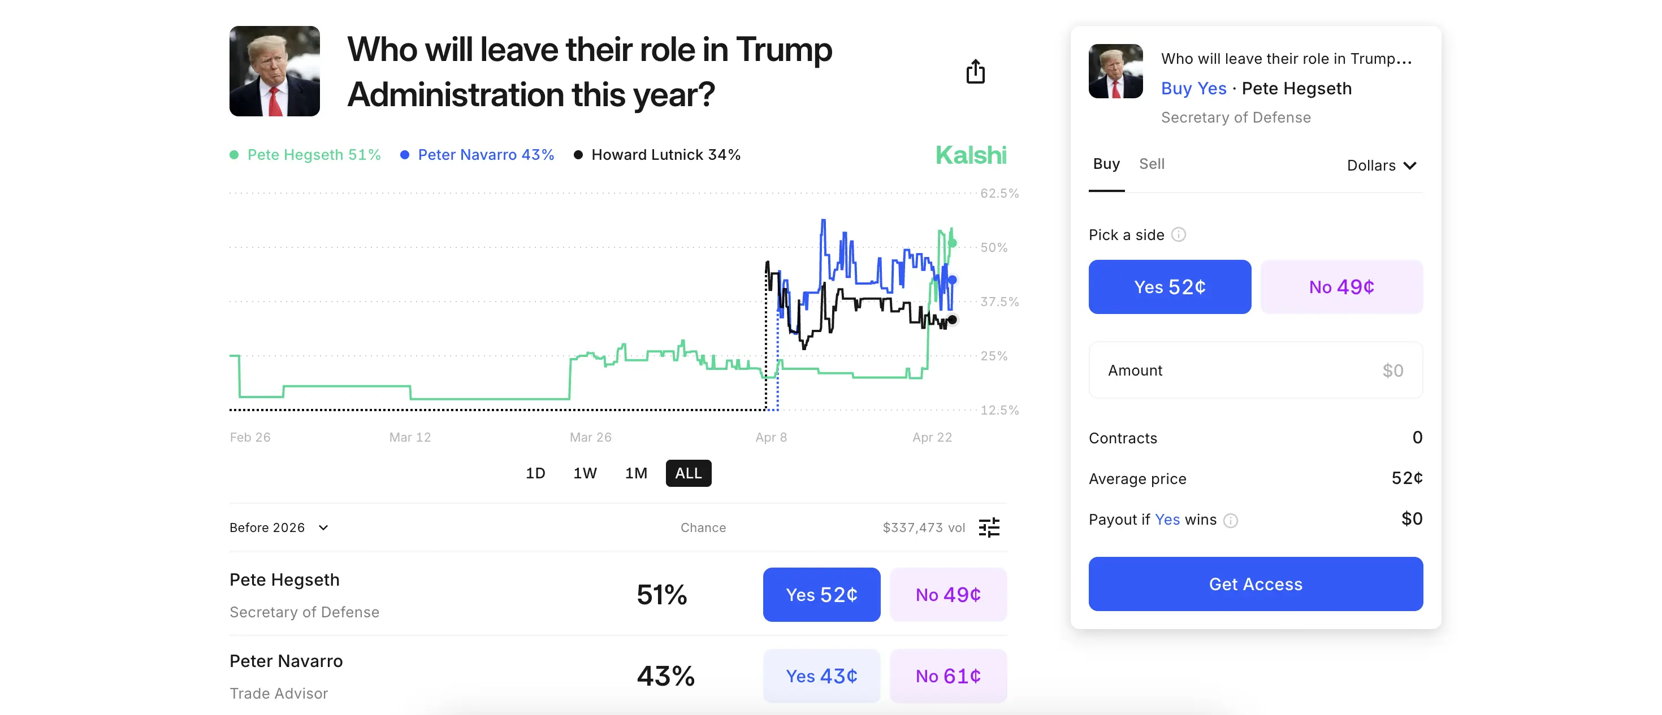Toggle the Peter Navarro 43% chart legend
Viewport: 1662px width, 715px height.
(x=485, y=155)
